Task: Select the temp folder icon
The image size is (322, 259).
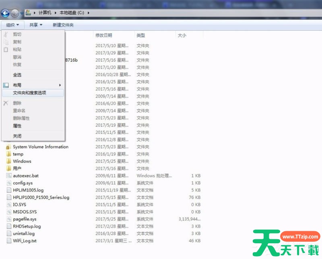Action: coord(9,154)
